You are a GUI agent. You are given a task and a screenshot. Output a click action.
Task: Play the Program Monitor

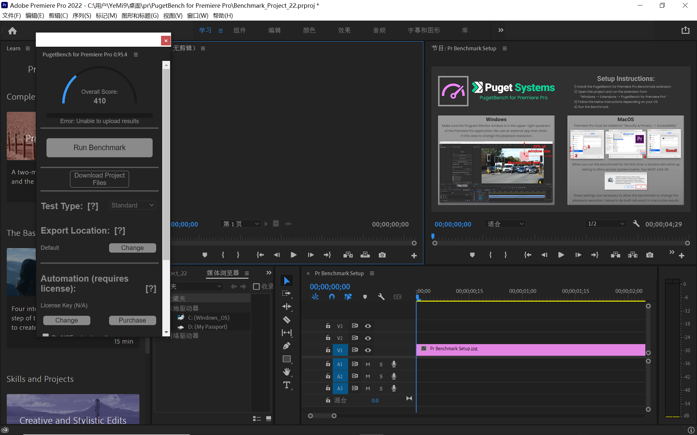(561, 255)
